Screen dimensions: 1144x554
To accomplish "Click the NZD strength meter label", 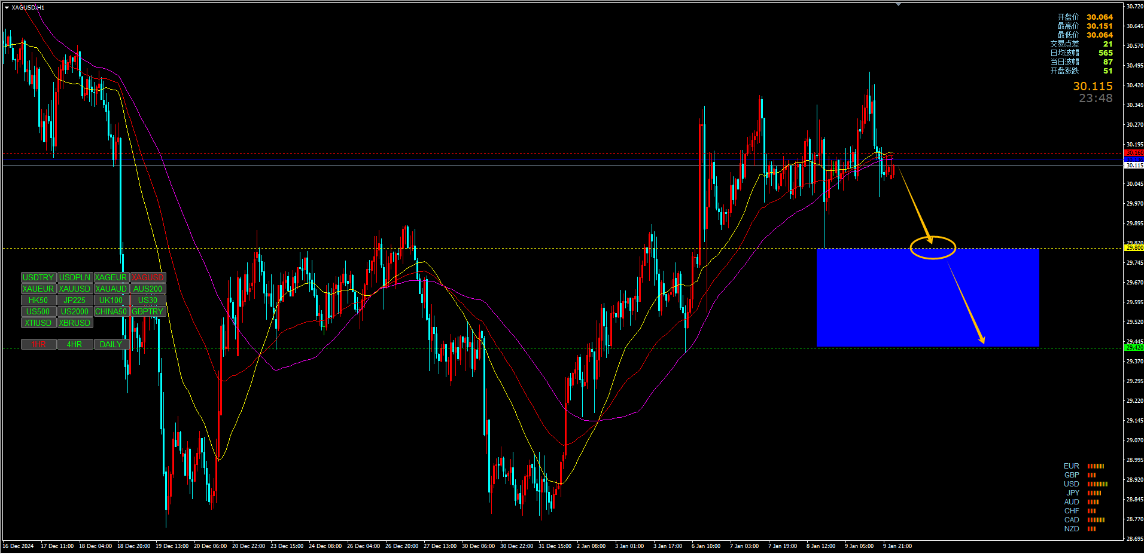I will coord(1072,529).
